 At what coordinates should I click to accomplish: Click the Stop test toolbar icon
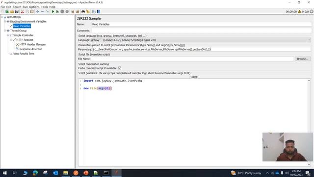pyautogui.click(x=62, y=12)
